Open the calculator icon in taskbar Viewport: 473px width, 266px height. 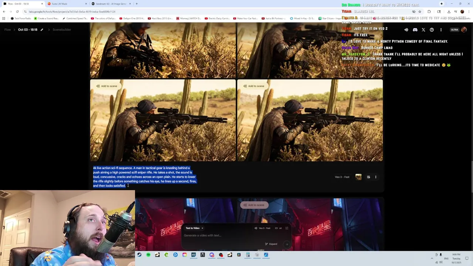(x=248, y=255)
